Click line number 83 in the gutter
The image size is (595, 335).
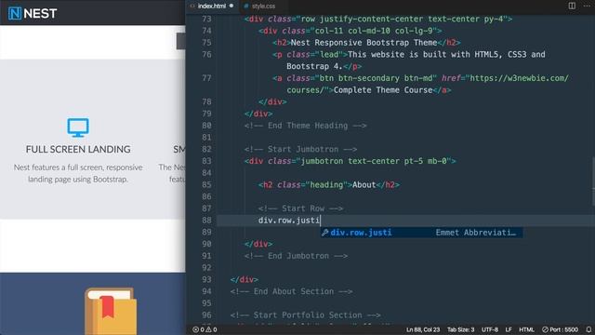(x=206, y=161)
